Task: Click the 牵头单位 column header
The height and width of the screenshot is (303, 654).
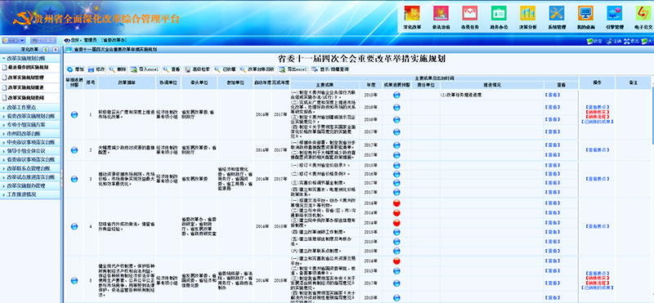Action: [x=199, y=83]
